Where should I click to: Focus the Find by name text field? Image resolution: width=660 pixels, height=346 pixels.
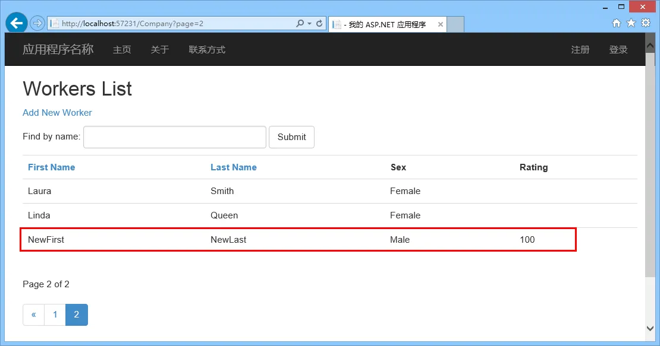(x=175, y=137)
